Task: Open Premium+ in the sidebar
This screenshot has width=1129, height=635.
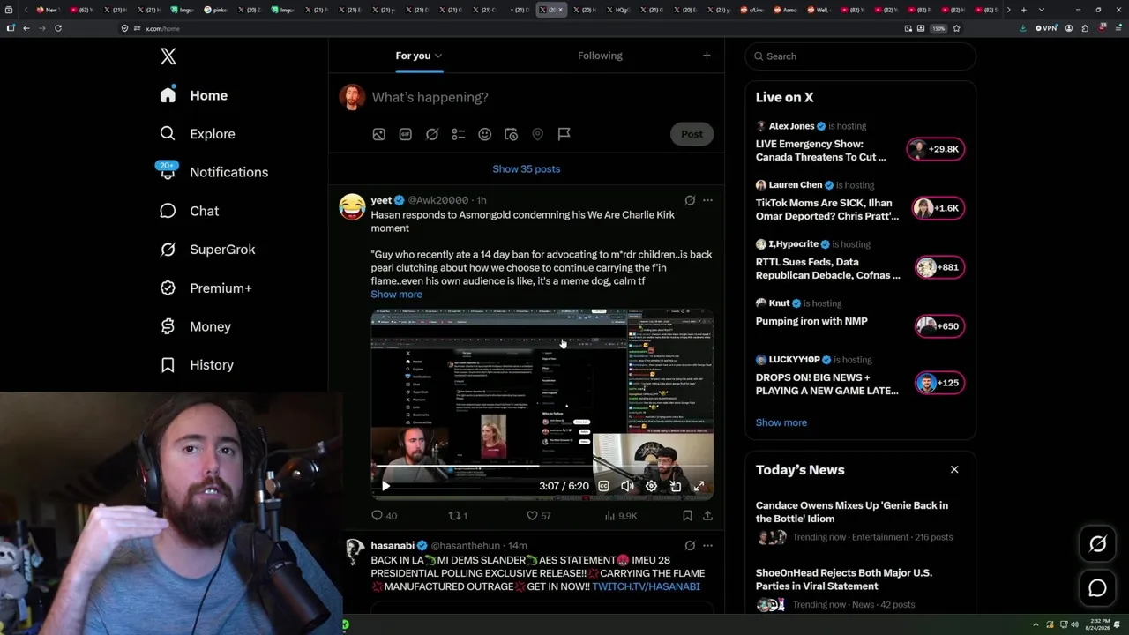Action: [x=206, y=288]
